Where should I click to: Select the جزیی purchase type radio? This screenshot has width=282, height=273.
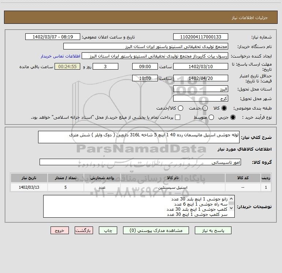(233, 117)
